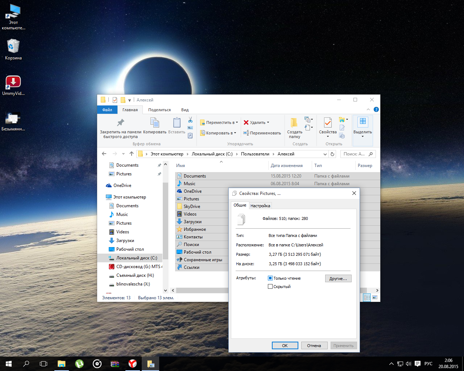Open the New item dropdown in Создать group
Image resolution: width=464 pixels, height=371 pixels.
click(x=308, y=120)
